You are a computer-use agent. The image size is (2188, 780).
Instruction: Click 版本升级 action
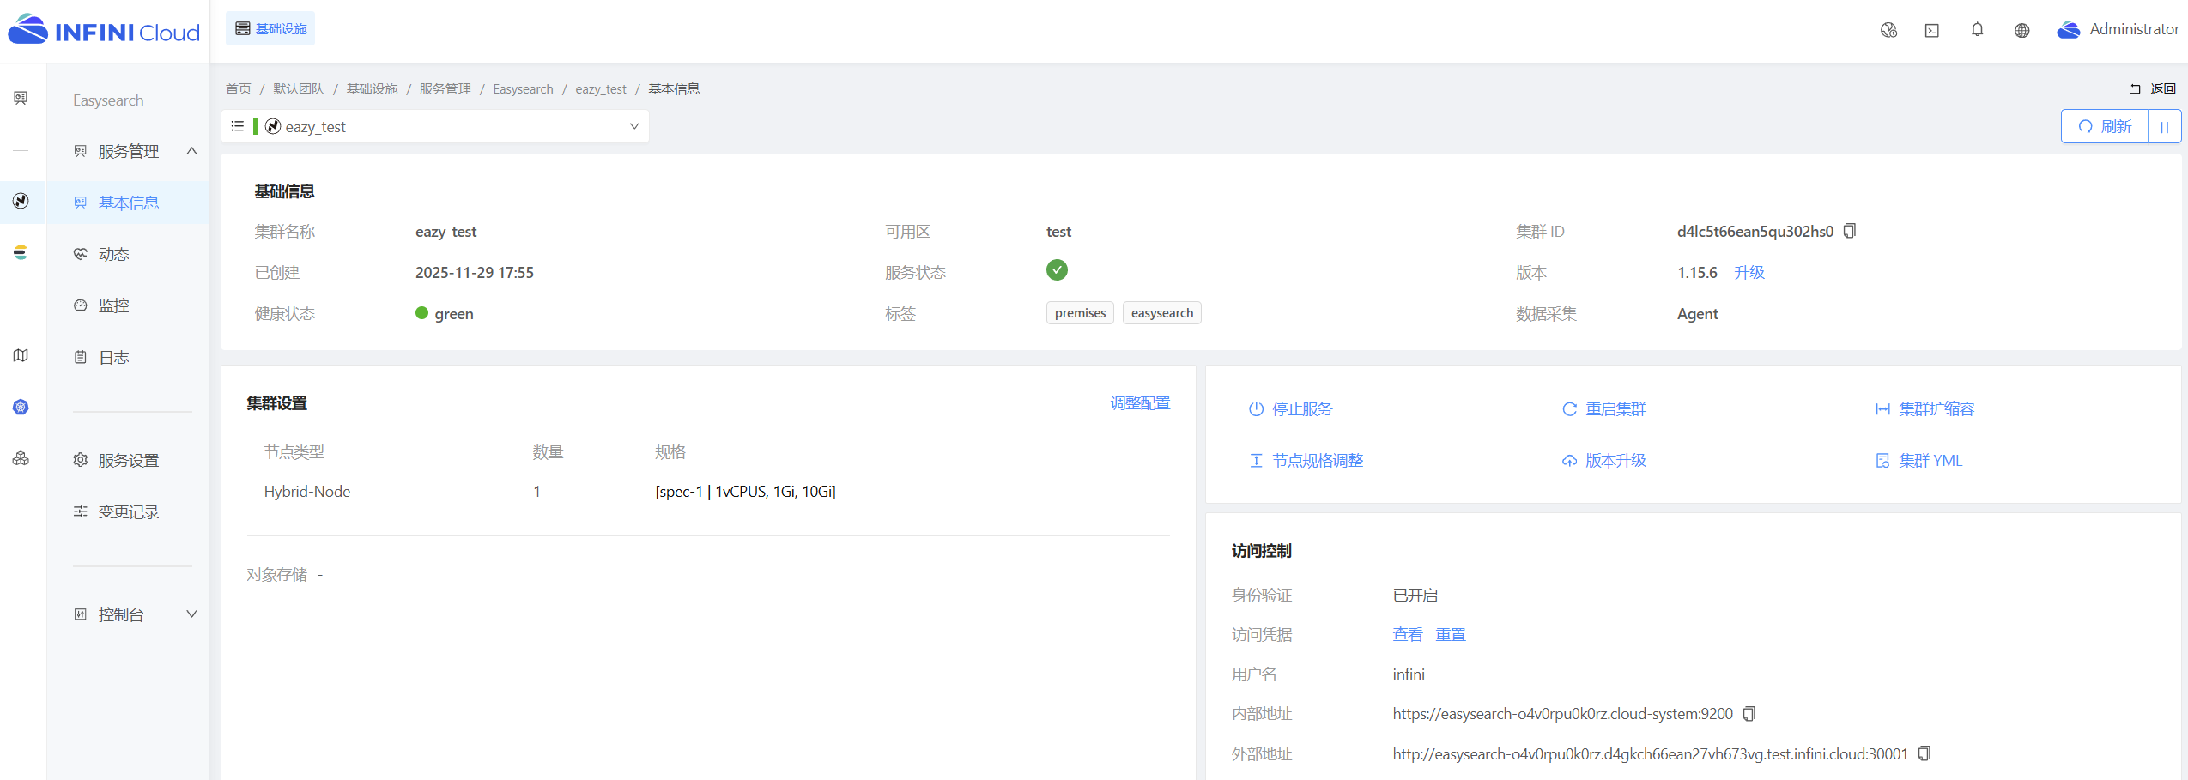click(x=1603, y=461)
